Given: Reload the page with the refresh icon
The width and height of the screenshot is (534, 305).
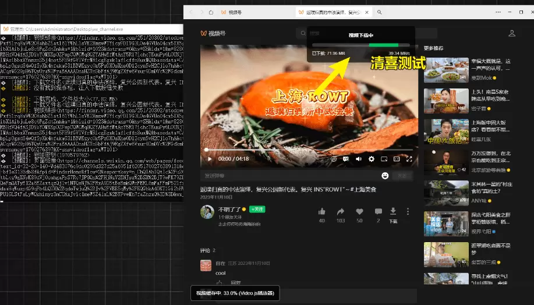Looking at the screenshot, I should point(211,12).
